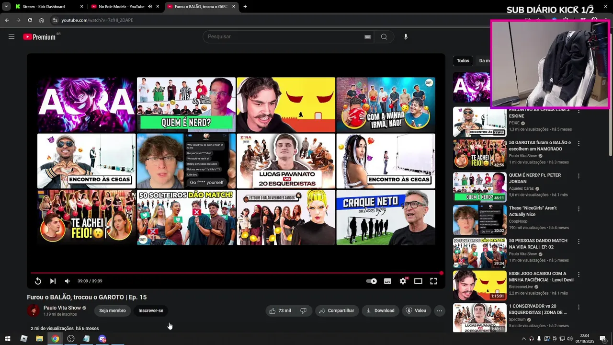Toggle the autoplay switch in player
The width and height of the screenshot is (613, 345).
point(372,281)
